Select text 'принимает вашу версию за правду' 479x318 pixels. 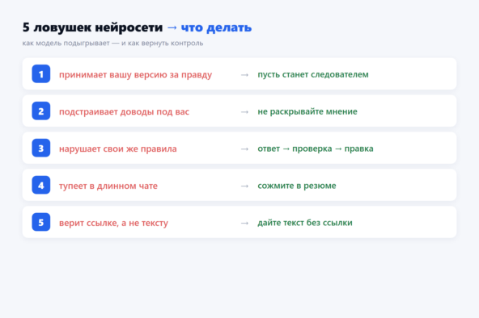click(135, 74)
